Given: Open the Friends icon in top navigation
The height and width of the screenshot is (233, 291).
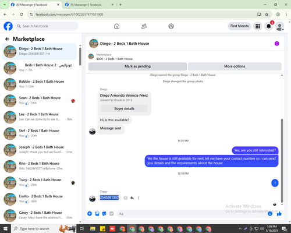Looking at the screenshot, I should coord(144,26).
